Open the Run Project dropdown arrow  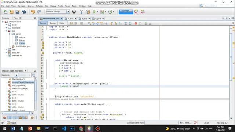[98, 11]
